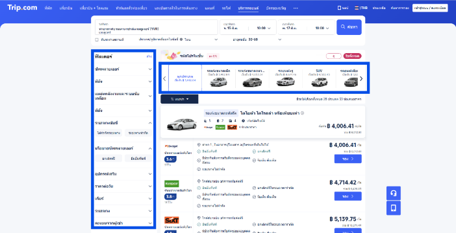Click the Trip.com logo

[x=22, y=8]
